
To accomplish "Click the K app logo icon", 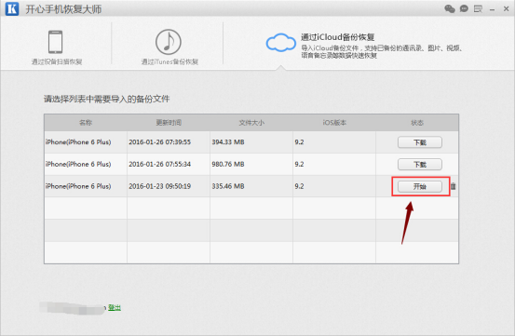I will pyautogui.click(x=12, y=8).
